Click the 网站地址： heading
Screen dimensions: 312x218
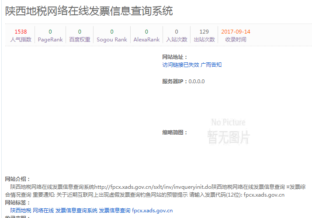(175, 57)
